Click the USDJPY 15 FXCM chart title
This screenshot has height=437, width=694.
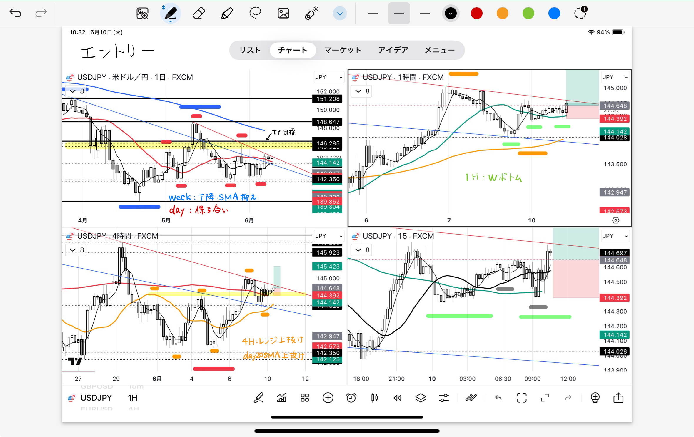coord(398,236)
